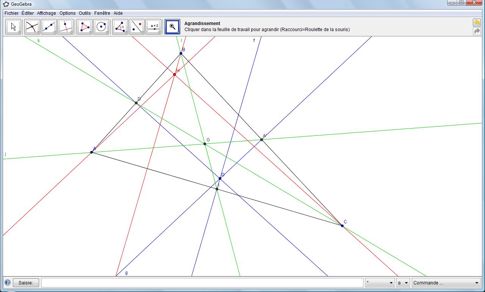Expand the Zoom tool's submenu triangle

(x=178, y=33)
